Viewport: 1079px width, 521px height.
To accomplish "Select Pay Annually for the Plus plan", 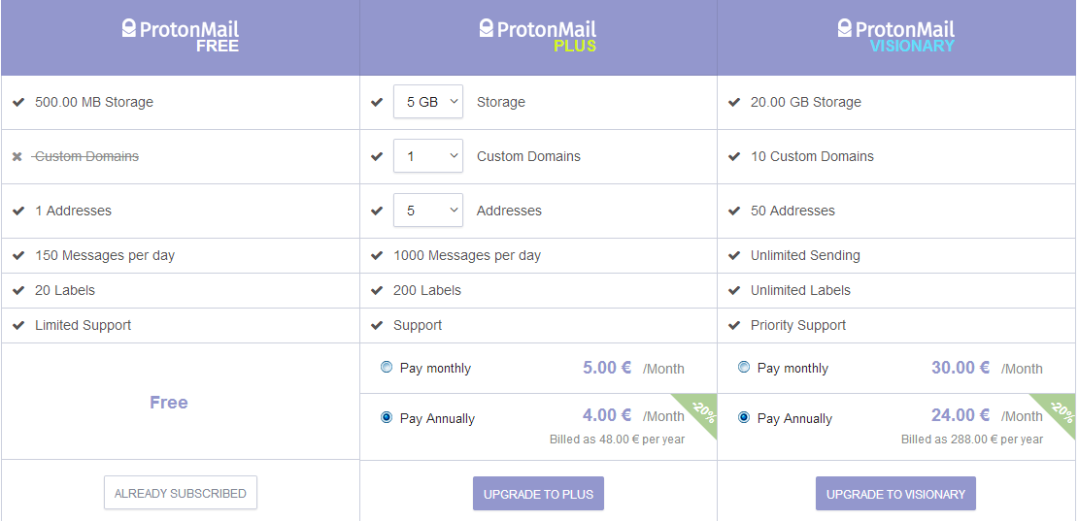I will pos(387,417).
